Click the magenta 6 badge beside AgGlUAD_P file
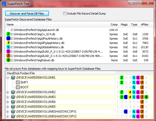 8,51
